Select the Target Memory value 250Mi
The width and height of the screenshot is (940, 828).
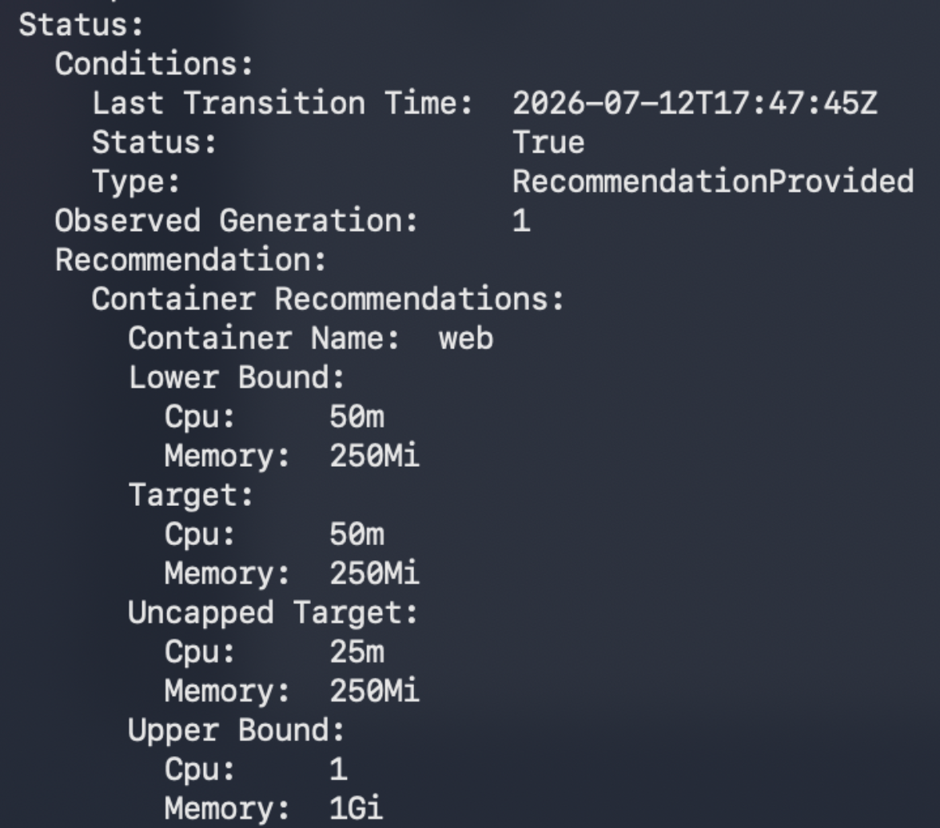[374, 574]
